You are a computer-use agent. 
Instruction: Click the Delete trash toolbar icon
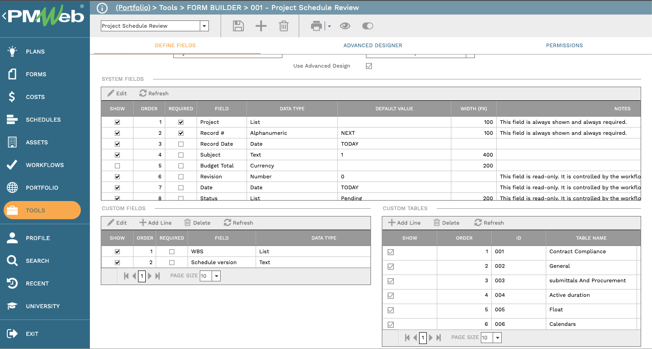point(284,26)
